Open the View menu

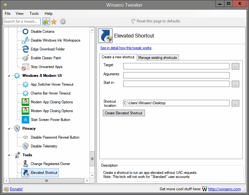(x=19, y=14)
